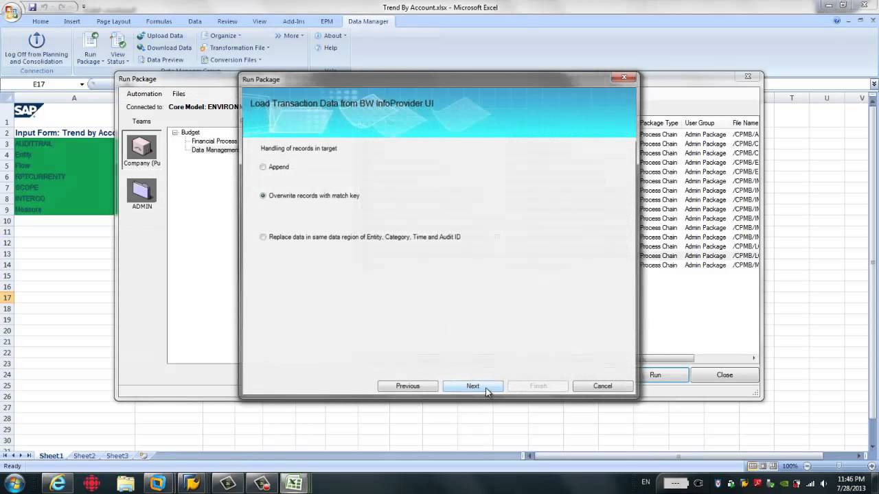Open the Organize dropdown
The width and height of the screenshot is (879, 494).
pos(221,36)
